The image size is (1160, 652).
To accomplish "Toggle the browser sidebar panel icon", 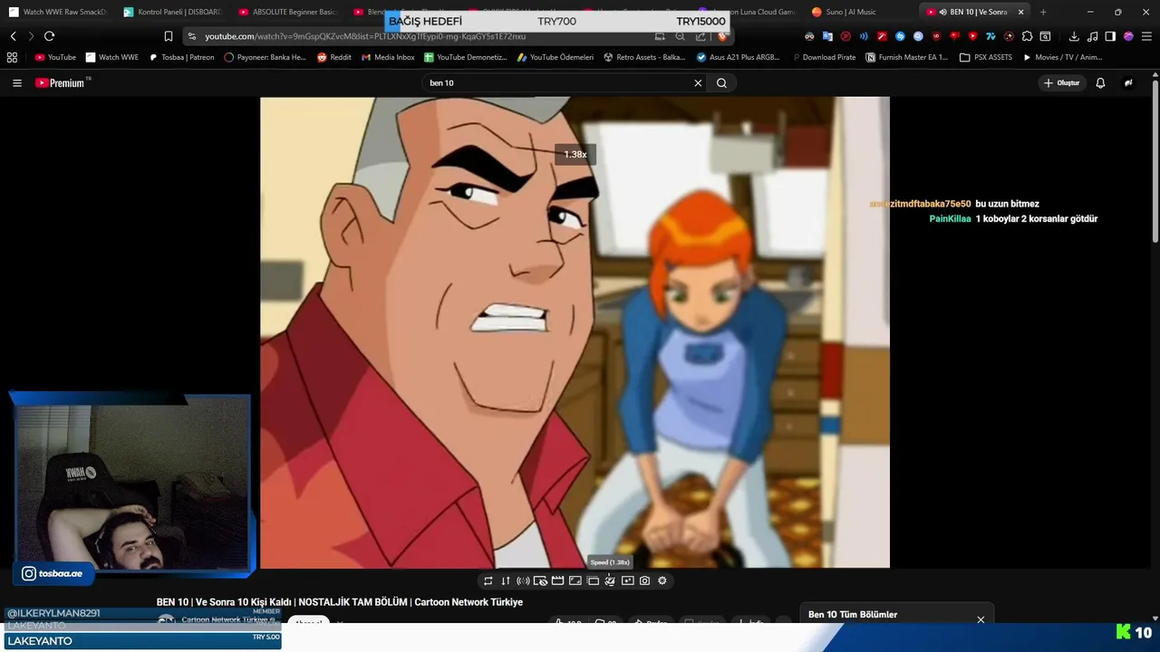I will pos(1110,36).
